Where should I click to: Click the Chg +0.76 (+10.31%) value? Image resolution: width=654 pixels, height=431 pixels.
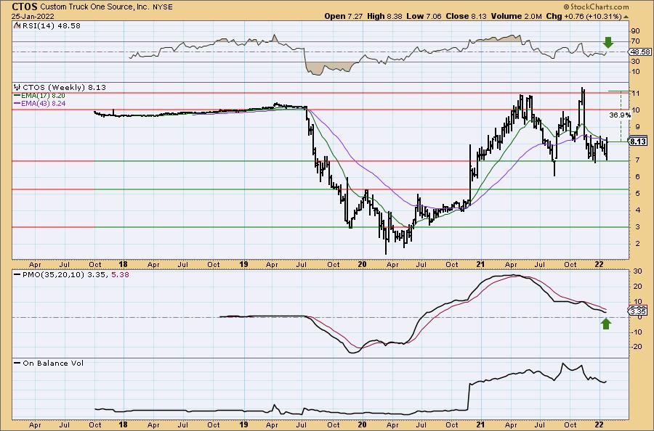pos(584,16)
